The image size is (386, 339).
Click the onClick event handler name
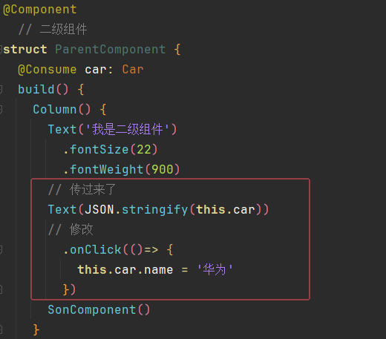pos(96,250)
